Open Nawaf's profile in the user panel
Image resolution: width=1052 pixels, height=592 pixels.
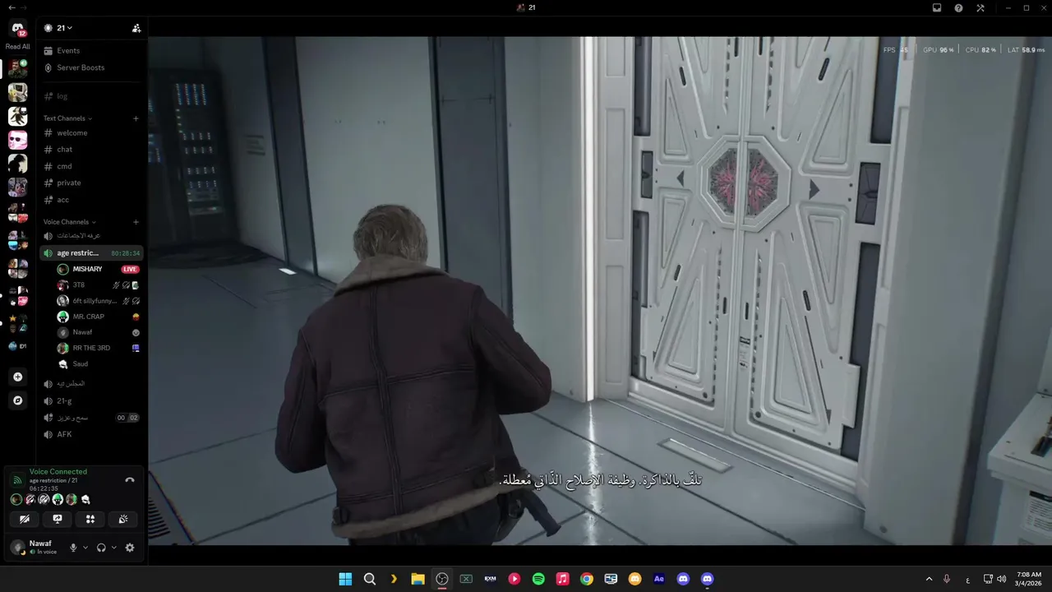[x=36, y=548]
